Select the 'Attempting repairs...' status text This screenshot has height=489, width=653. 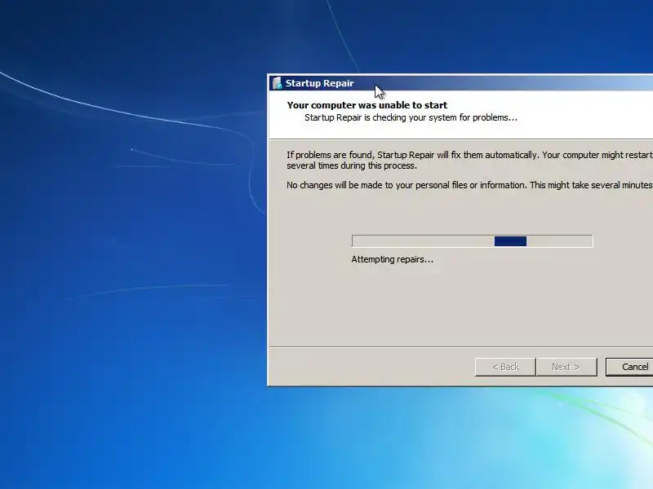click(393, 259)
